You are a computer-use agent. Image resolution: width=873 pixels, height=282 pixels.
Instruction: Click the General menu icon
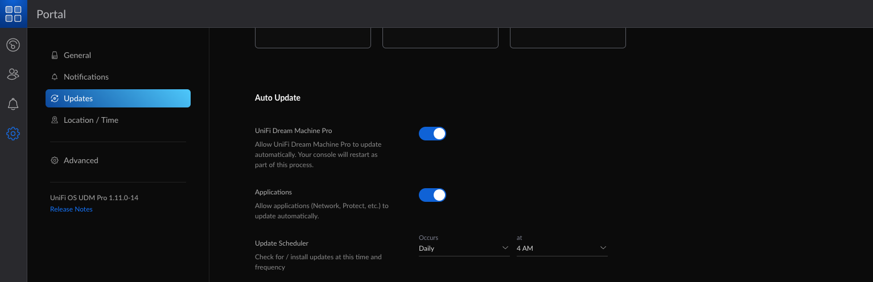click(55, 55)
